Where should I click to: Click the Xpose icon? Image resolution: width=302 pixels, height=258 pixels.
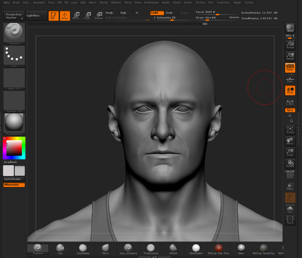tap(290, 220)
